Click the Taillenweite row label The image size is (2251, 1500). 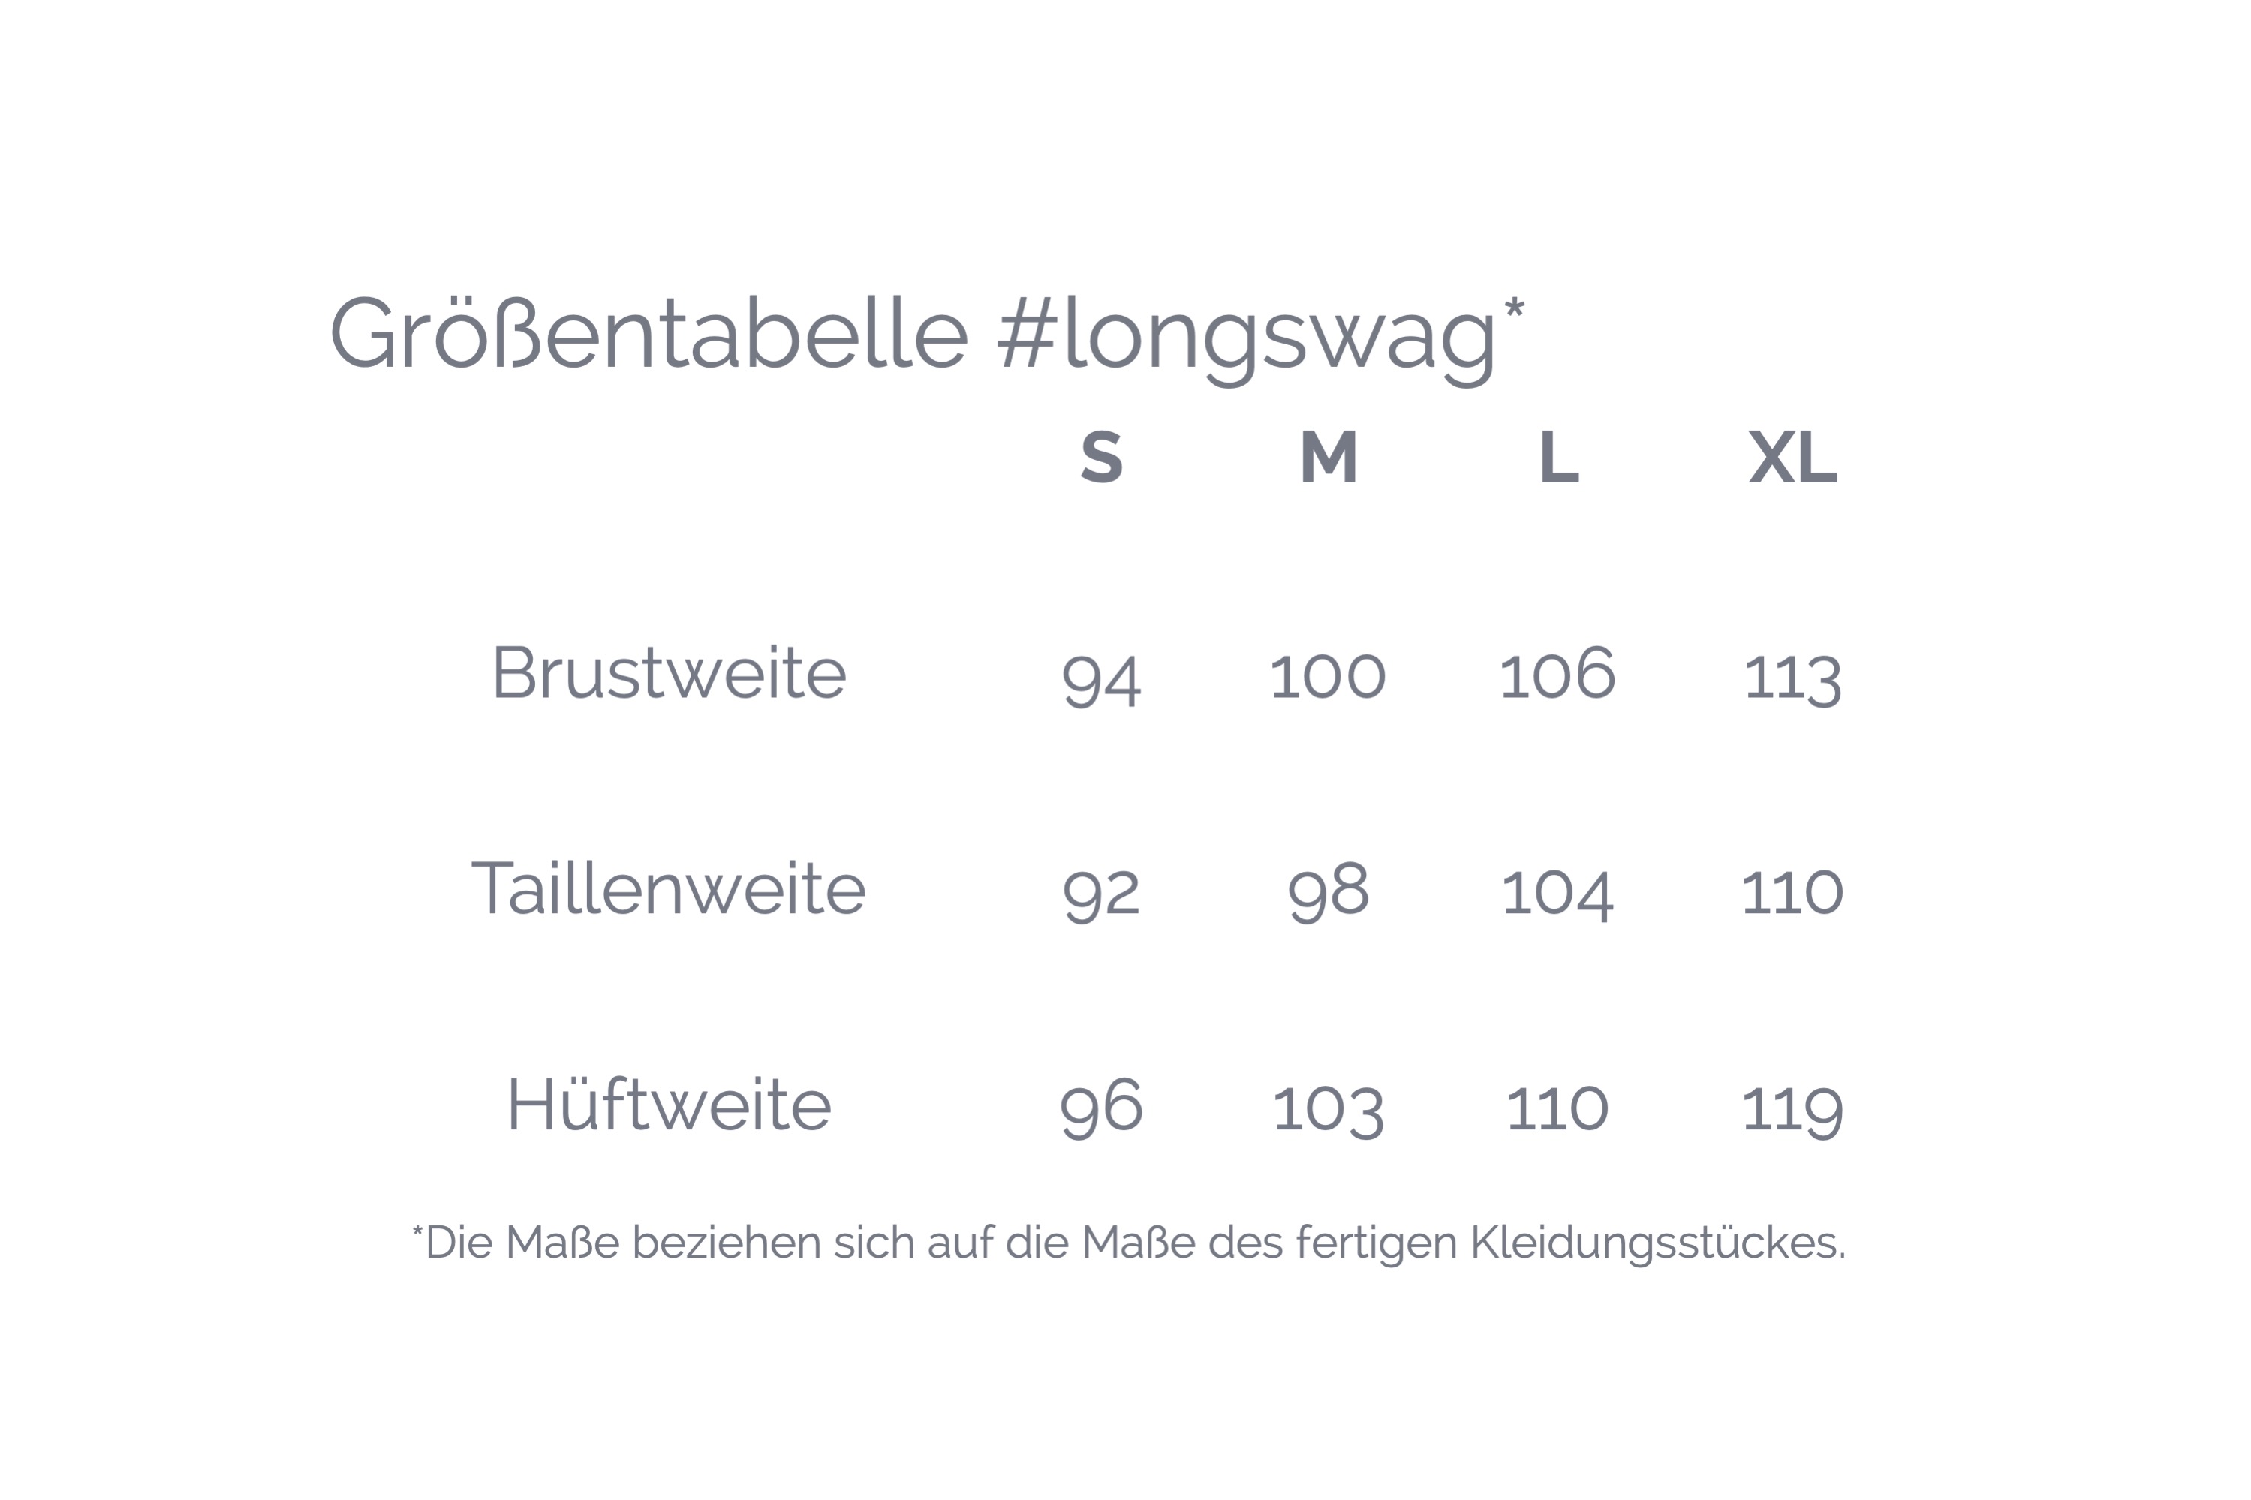[x=669, y=888]
